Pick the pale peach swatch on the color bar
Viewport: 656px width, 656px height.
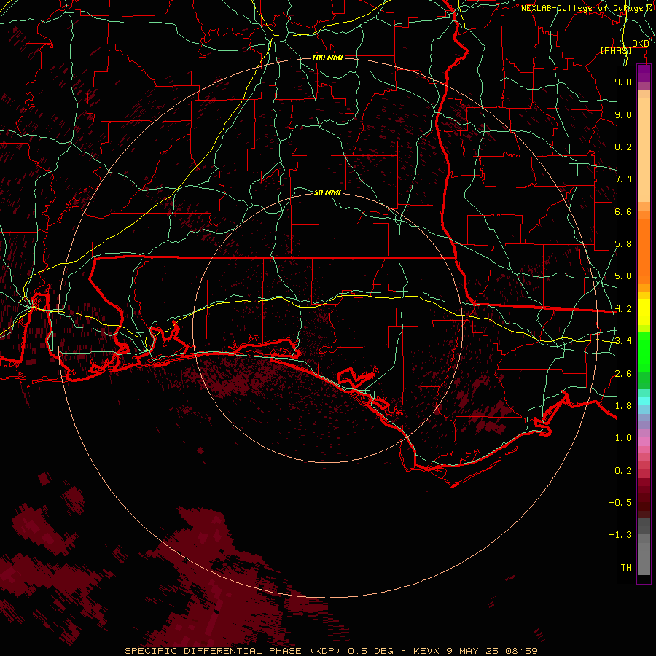coord(644,149)
